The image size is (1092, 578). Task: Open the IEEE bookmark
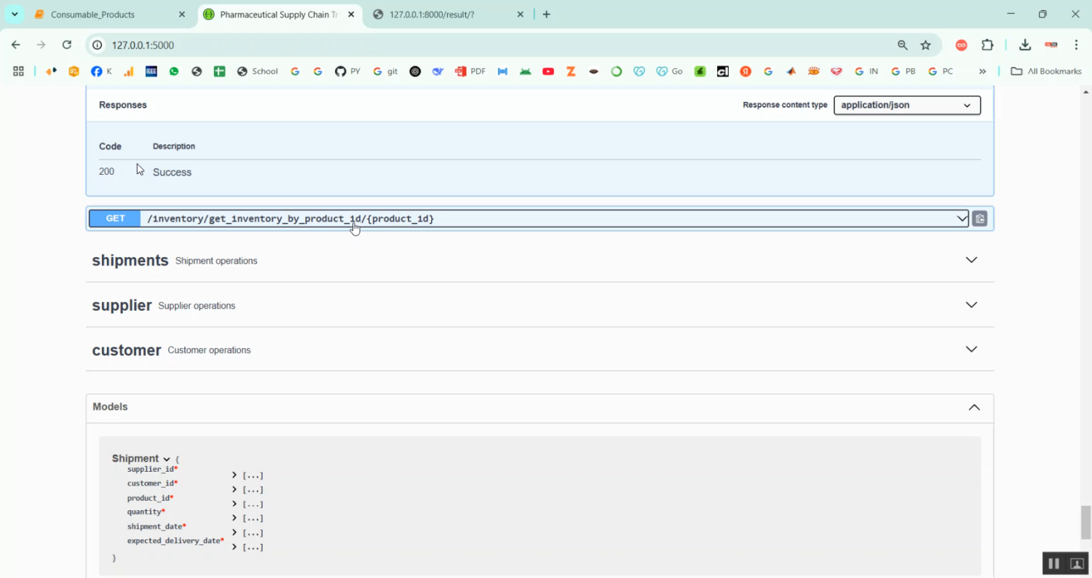pyautogui.click(x=151, y=71)
